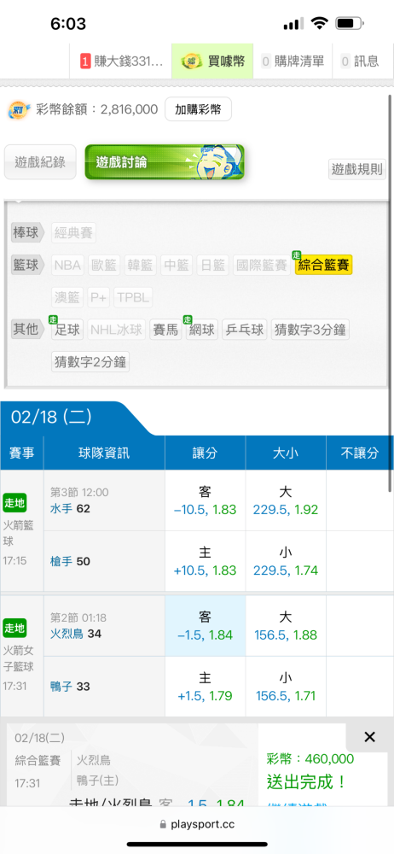
Task: Click the 彩幣：460,000 amount text
Action: tap(310, 758)
